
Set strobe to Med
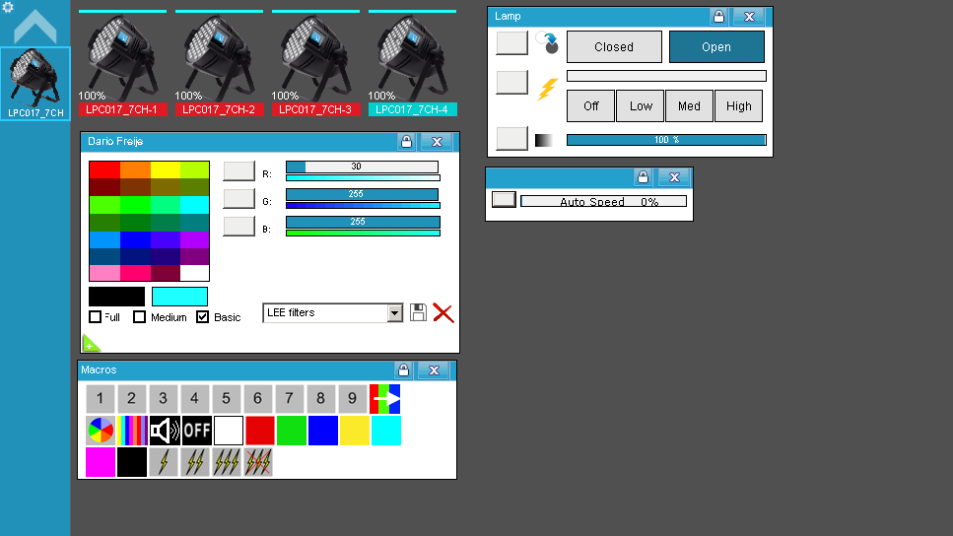coord(689,105)
